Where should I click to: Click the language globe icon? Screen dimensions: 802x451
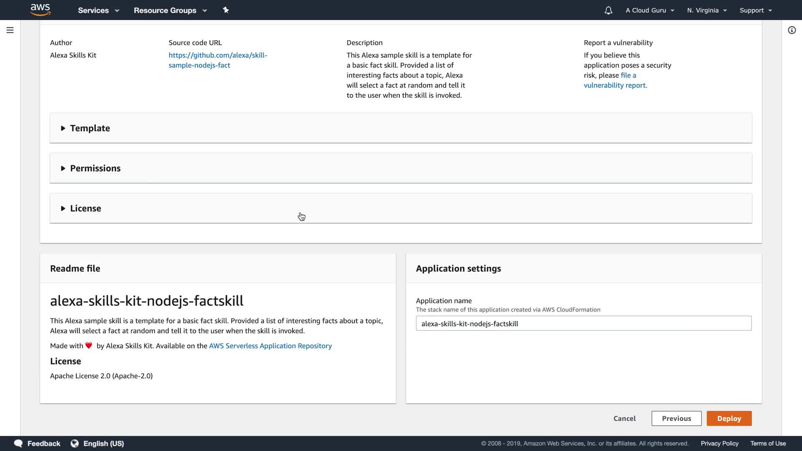click(75, 443)
